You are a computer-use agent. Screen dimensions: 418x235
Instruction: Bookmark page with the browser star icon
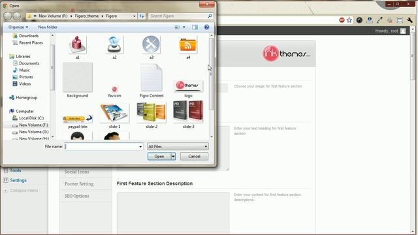click(349, 20)
